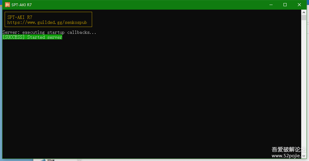This screenshot has width=309, height=161.
Task: Click the SPT-AKI R7 window title text
Action: point(21,5)
